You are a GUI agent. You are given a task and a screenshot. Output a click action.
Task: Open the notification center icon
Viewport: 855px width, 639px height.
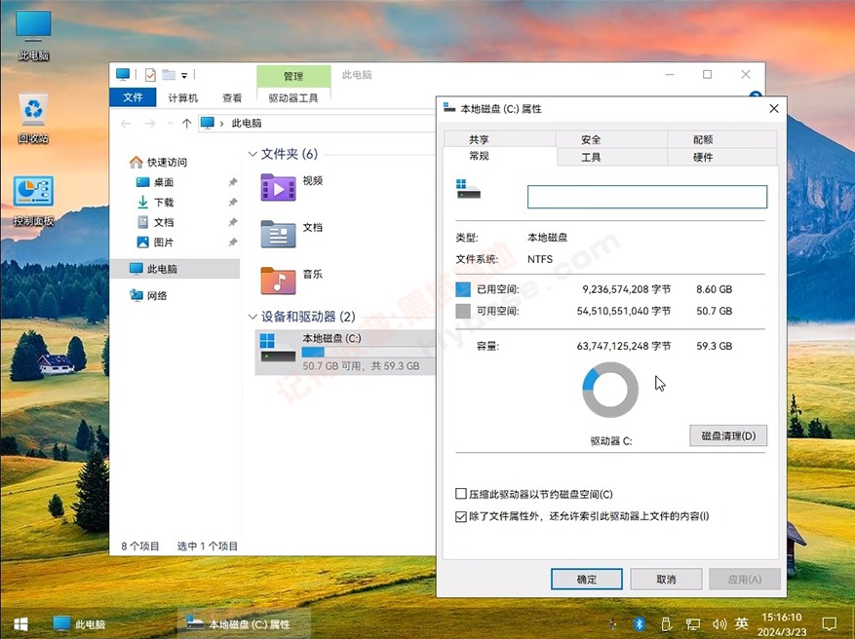click(830, 623)
